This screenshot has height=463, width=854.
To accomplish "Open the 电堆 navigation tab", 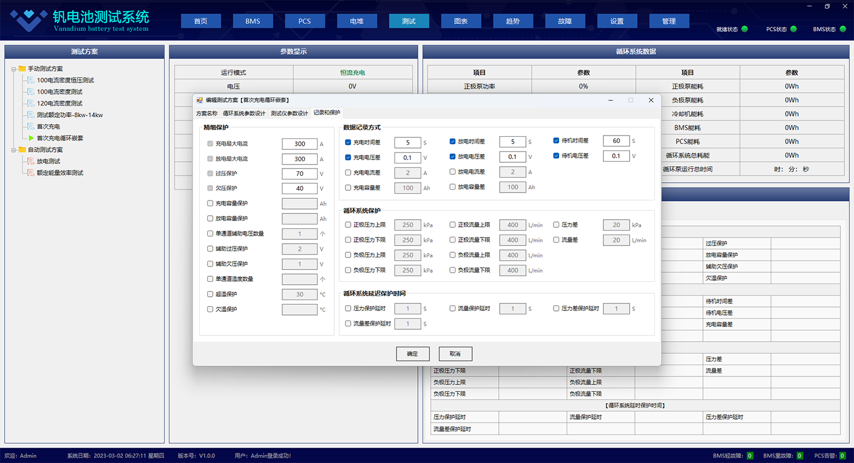I will tap(357, 21).
